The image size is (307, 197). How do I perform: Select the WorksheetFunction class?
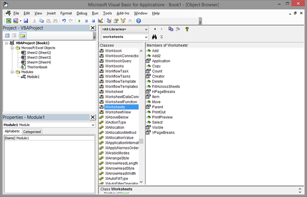click(121, 102)
